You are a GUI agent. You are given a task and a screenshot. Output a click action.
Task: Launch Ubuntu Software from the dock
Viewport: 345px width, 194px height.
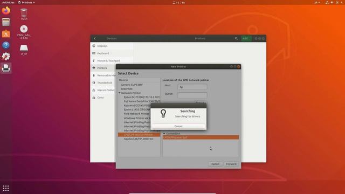click(6, 33)
